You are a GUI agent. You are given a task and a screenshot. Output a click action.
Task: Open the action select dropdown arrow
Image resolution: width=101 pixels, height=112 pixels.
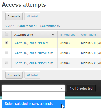pos(61,88)
